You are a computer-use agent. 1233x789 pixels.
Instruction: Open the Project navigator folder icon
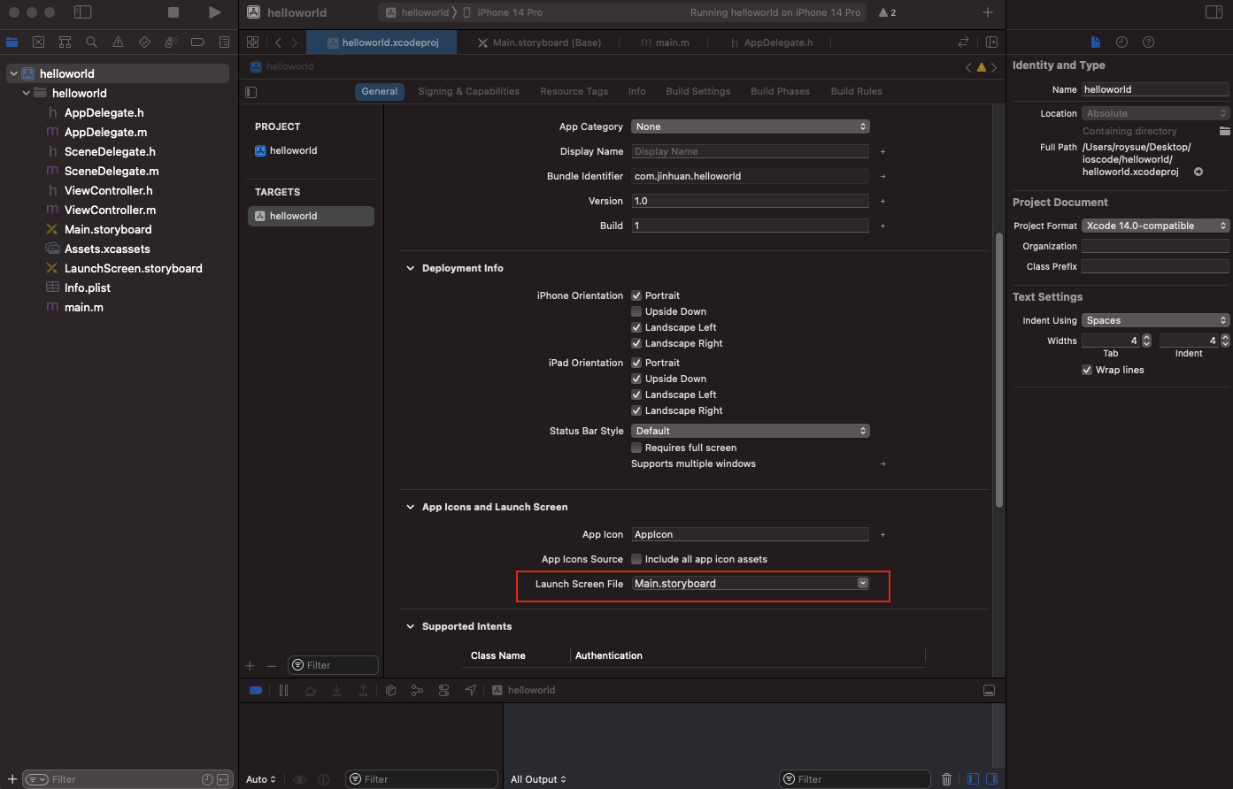12,42
